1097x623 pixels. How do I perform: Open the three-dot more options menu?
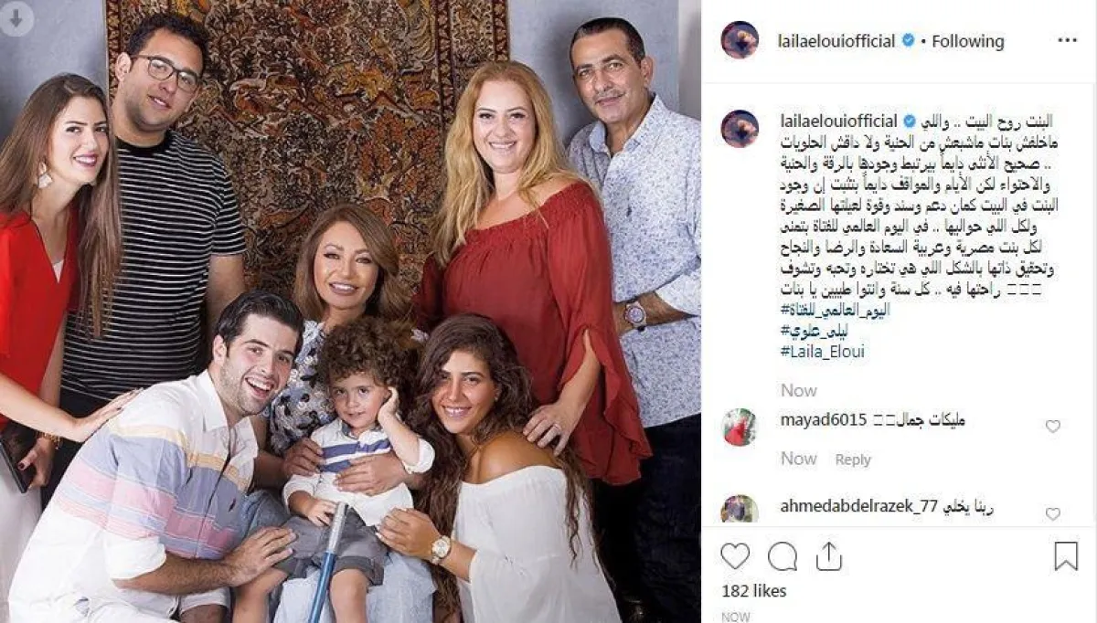1067,41
